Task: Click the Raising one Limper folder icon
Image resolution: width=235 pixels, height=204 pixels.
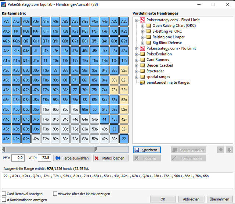Action: point(148,37)
